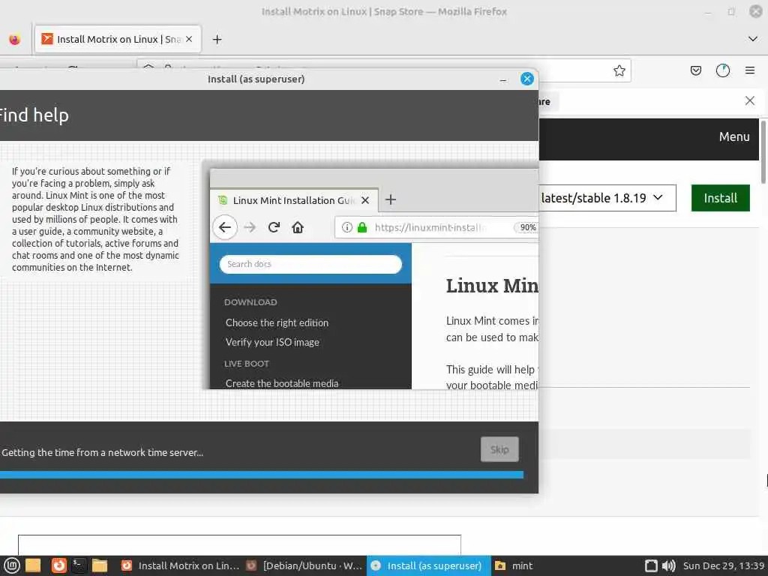Click the blue installation progress bar
The image size is (768, 576).
pos(262,475)
